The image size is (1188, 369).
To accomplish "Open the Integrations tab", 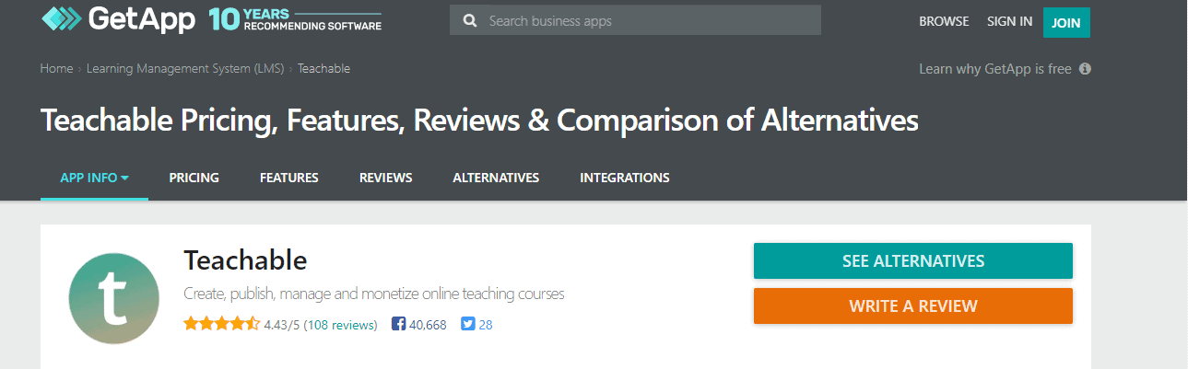I will 625,178.
